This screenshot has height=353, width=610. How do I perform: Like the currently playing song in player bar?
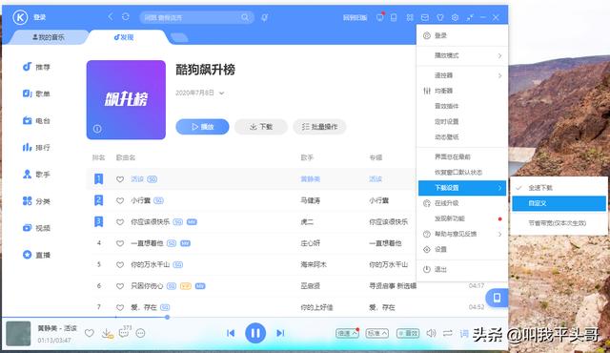(x=89, y=333)
